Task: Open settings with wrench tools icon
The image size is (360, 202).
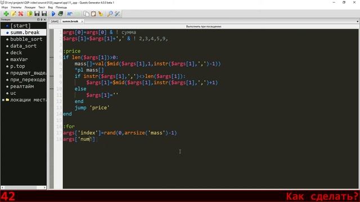Action: tap(118, 13)
